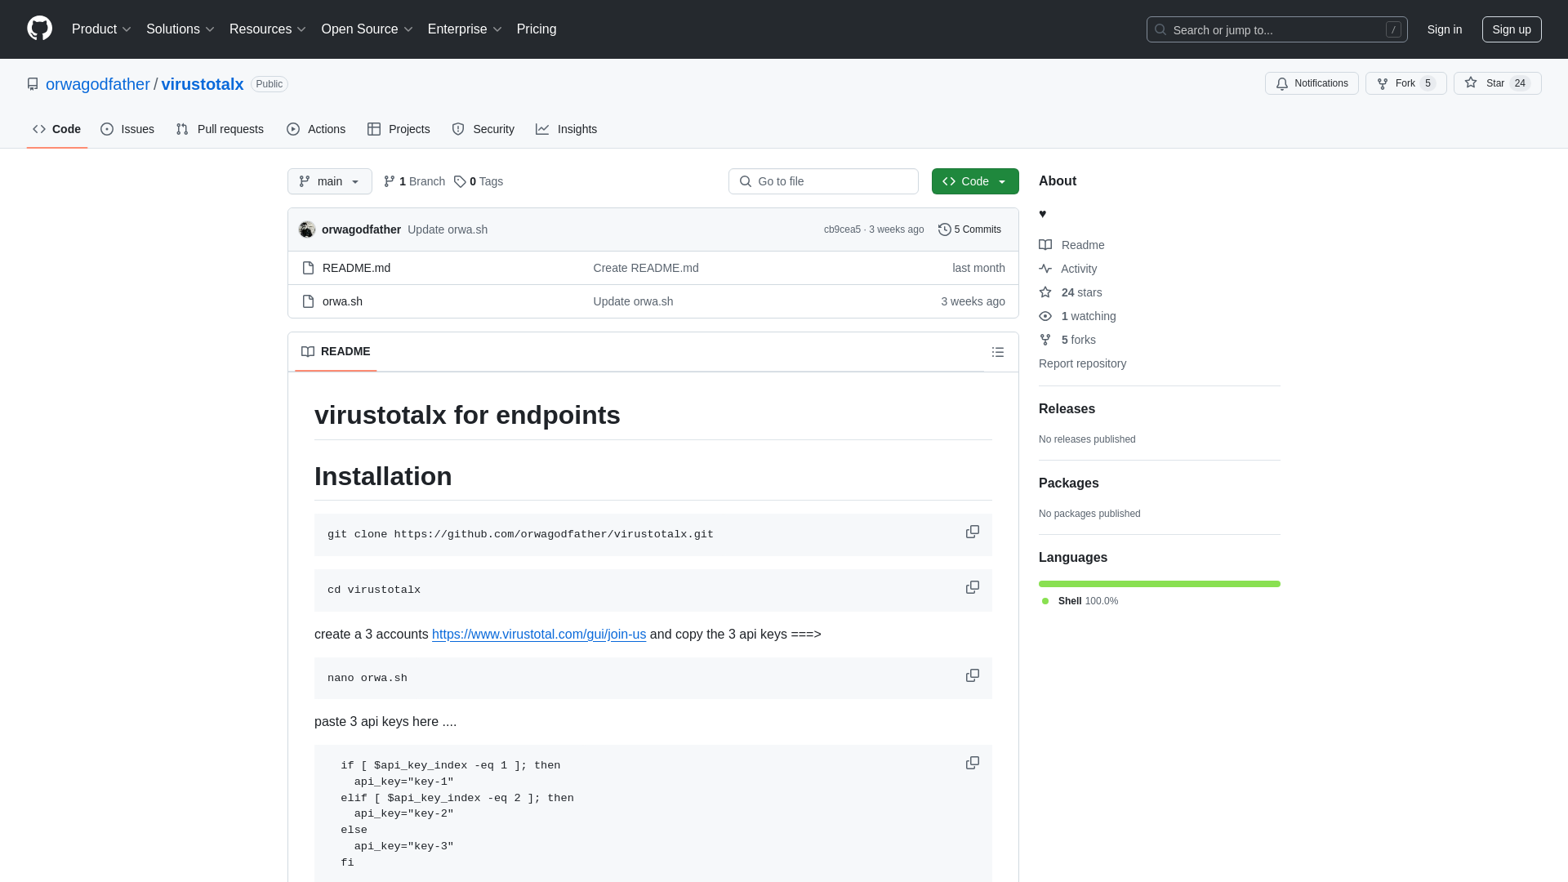This screenshot has width=1568, height=882.
Task: Click the orwagodfather avatar image
Action: click(307, 229)
